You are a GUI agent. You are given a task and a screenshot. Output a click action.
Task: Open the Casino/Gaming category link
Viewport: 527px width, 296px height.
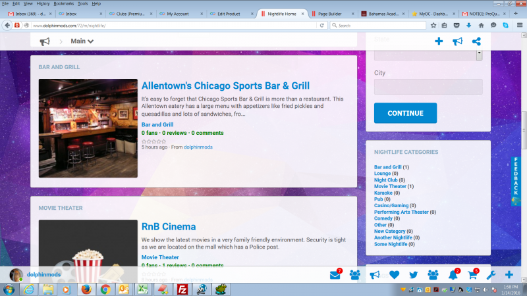(391, 205)
